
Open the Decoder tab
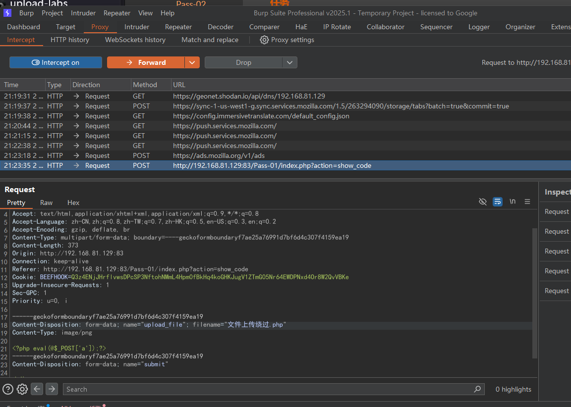pos(220,27)
